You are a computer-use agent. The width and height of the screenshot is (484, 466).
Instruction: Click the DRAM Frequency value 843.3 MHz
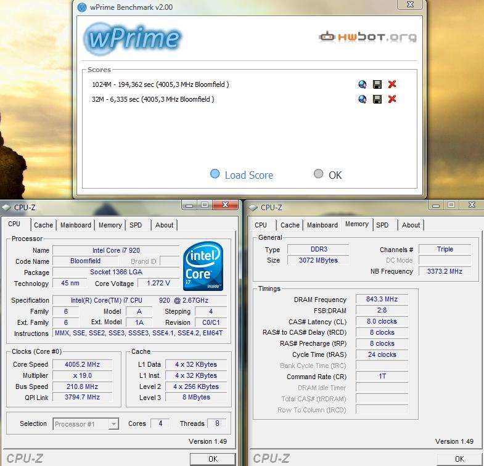click(x=382, y=299)
